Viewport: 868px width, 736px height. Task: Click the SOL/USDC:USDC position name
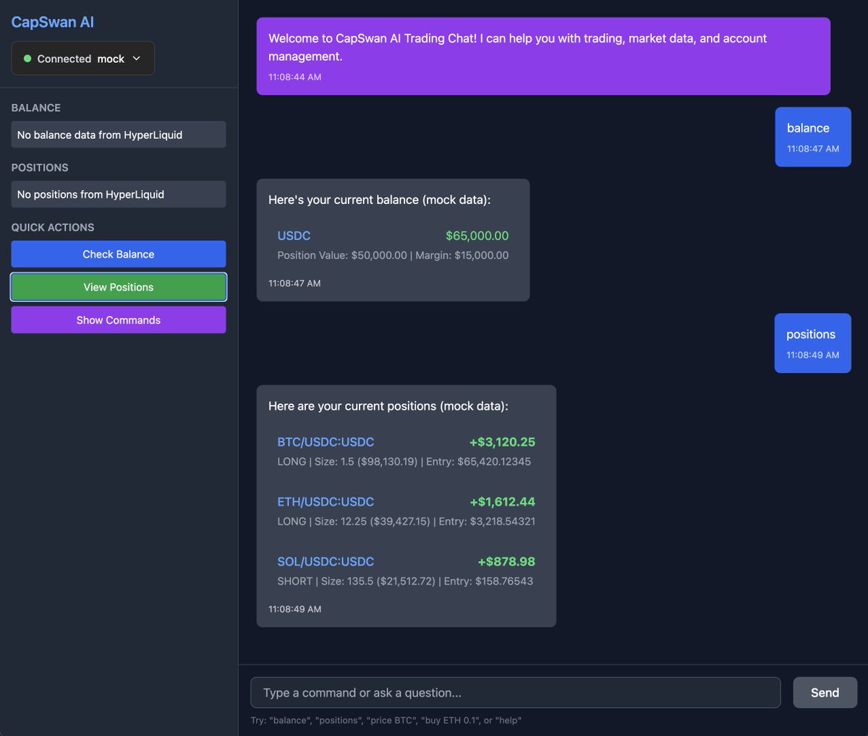click(x=325, y=561)
